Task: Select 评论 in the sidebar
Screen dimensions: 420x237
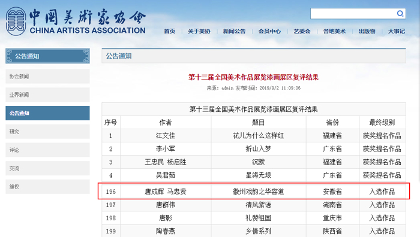Action: point(47,150)
